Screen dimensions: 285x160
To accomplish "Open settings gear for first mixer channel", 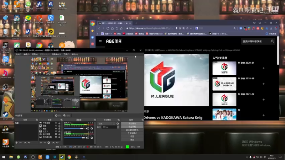I will (x=92, y=128).
